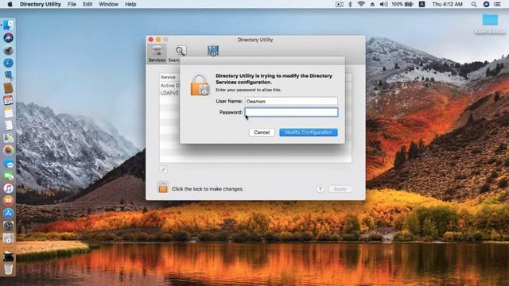Open the Help menu
This screenshot has height=286, width=509.
pyautogui.click(x=130, y=4)
